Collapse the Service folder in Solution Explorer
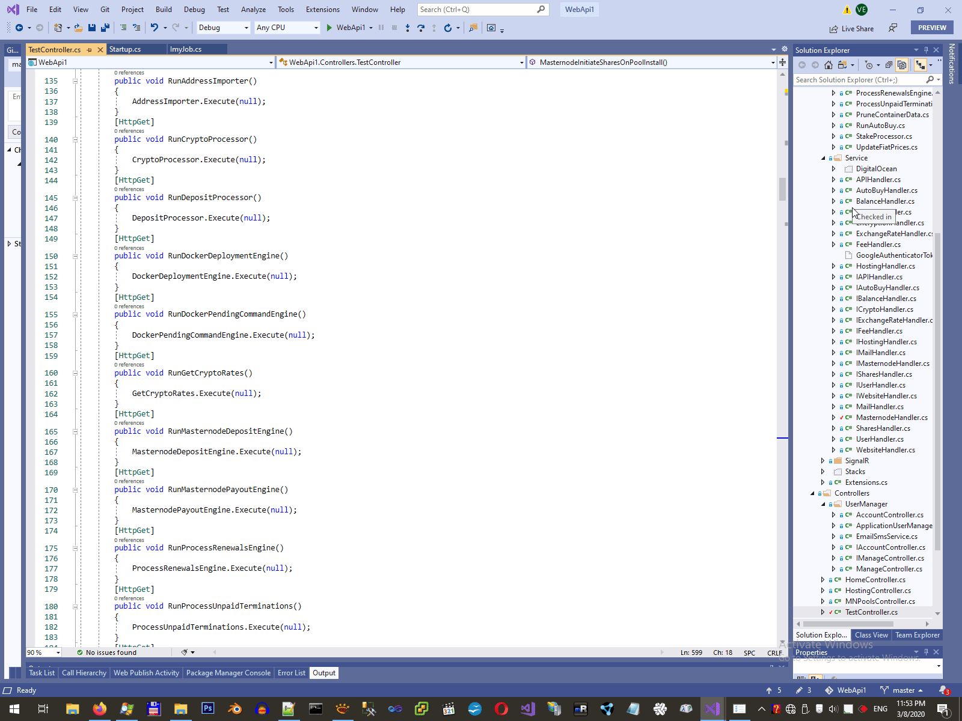The height and width of the screenshot is (721, 962). (823, 158)
